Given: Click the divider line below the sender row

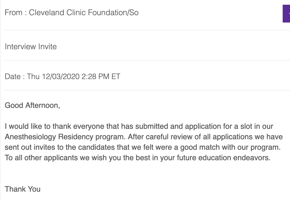Looking at the screenshot, I should coord(147,30).
